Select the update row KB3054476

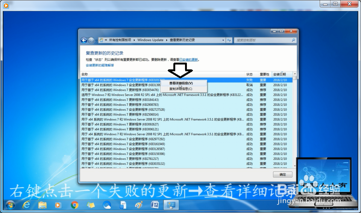tap(187, 90)
